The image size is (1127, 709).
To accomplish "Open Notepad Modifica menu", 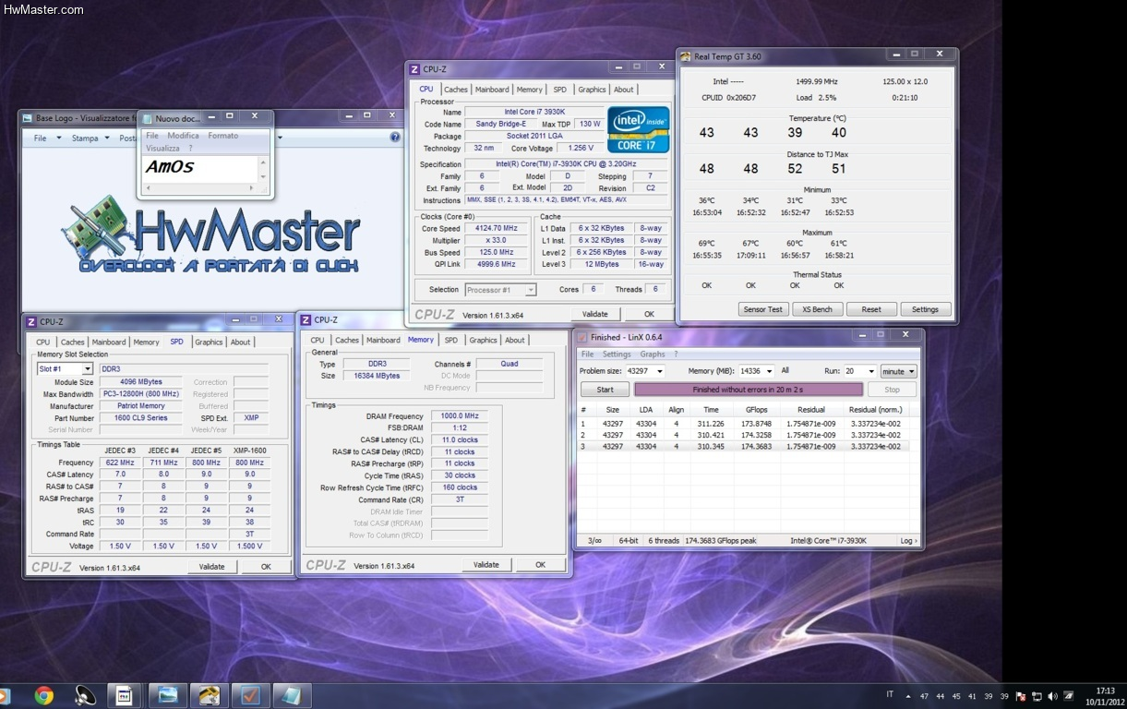I will coord(183,136).
